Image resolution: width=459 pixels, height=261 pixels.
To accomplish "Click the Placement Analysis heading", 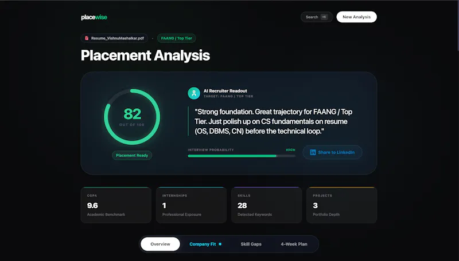I will [x=145, y=56].
